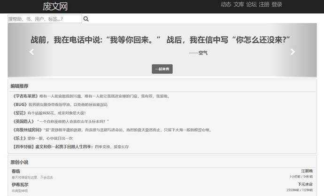Open recommended story 《梨花》

pyautogui.click(x=20, y=113)
